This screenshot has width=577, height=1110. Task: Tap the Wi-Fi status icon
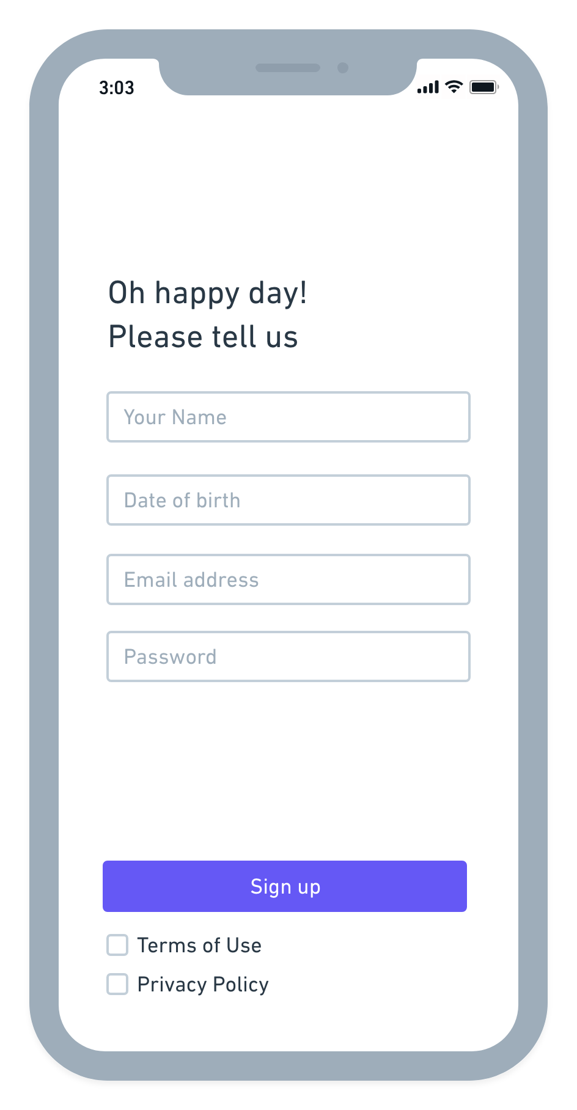tap(454, 87)
